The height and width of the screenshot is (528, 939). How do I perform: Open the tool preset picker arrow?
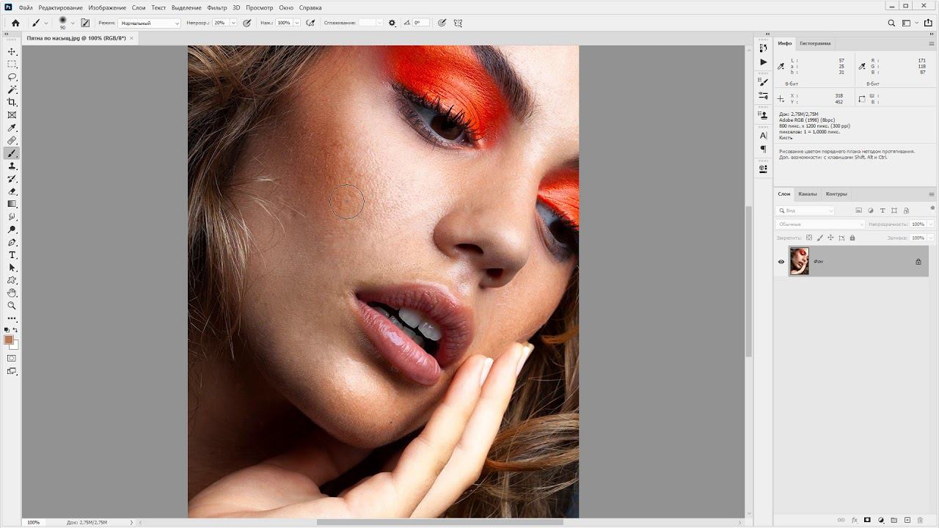click(45, 23)
